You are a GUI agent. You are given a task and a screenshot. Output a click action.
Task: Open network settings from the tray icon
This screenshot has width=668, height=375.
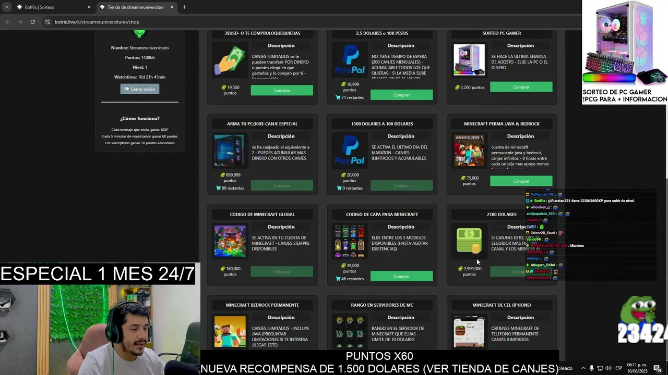(x=600, y=368)
